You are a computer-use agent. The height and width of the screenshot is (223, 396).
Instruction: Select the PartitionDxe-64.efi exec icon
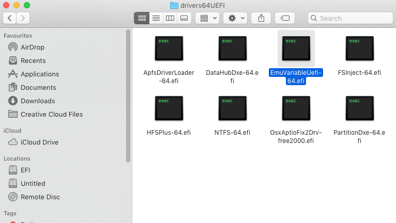pyautogui.click(x=360, y=108)
